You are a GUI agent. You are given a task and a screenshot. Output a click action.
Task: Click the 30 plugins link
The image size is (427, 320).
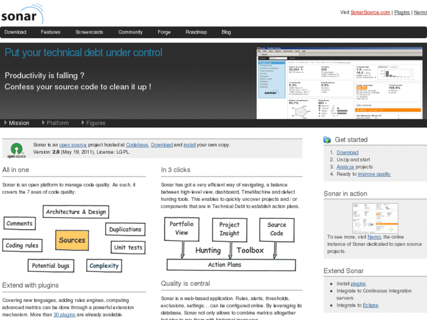point(65,315)
